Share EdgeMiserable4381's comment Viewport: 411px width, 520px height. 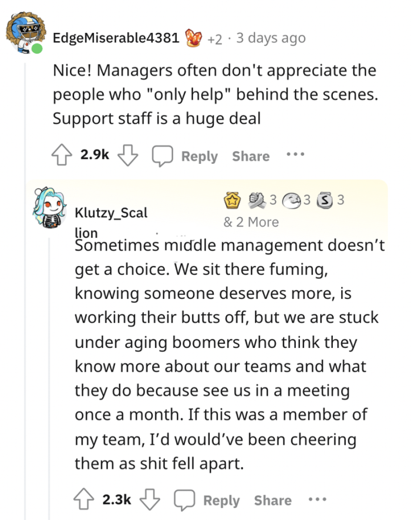click(251, 156)
